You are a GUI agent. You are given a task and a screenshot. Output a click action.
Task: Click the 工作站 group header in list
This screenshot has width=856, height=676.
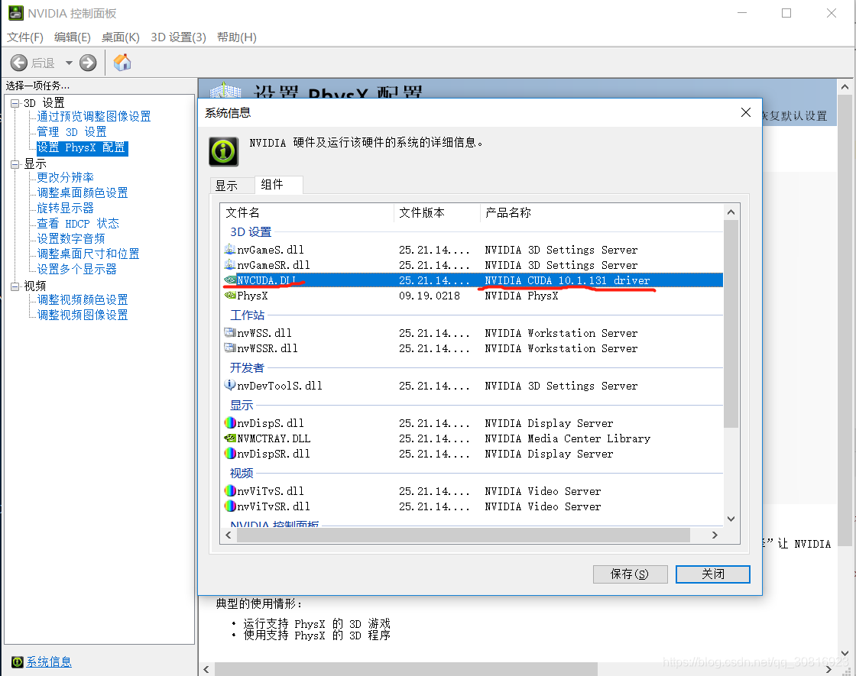[x=248, y=315]
